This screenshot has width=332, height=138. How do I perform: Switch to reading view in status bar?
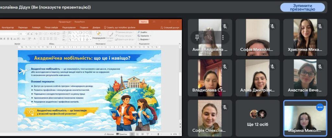(x=142, y=134)
